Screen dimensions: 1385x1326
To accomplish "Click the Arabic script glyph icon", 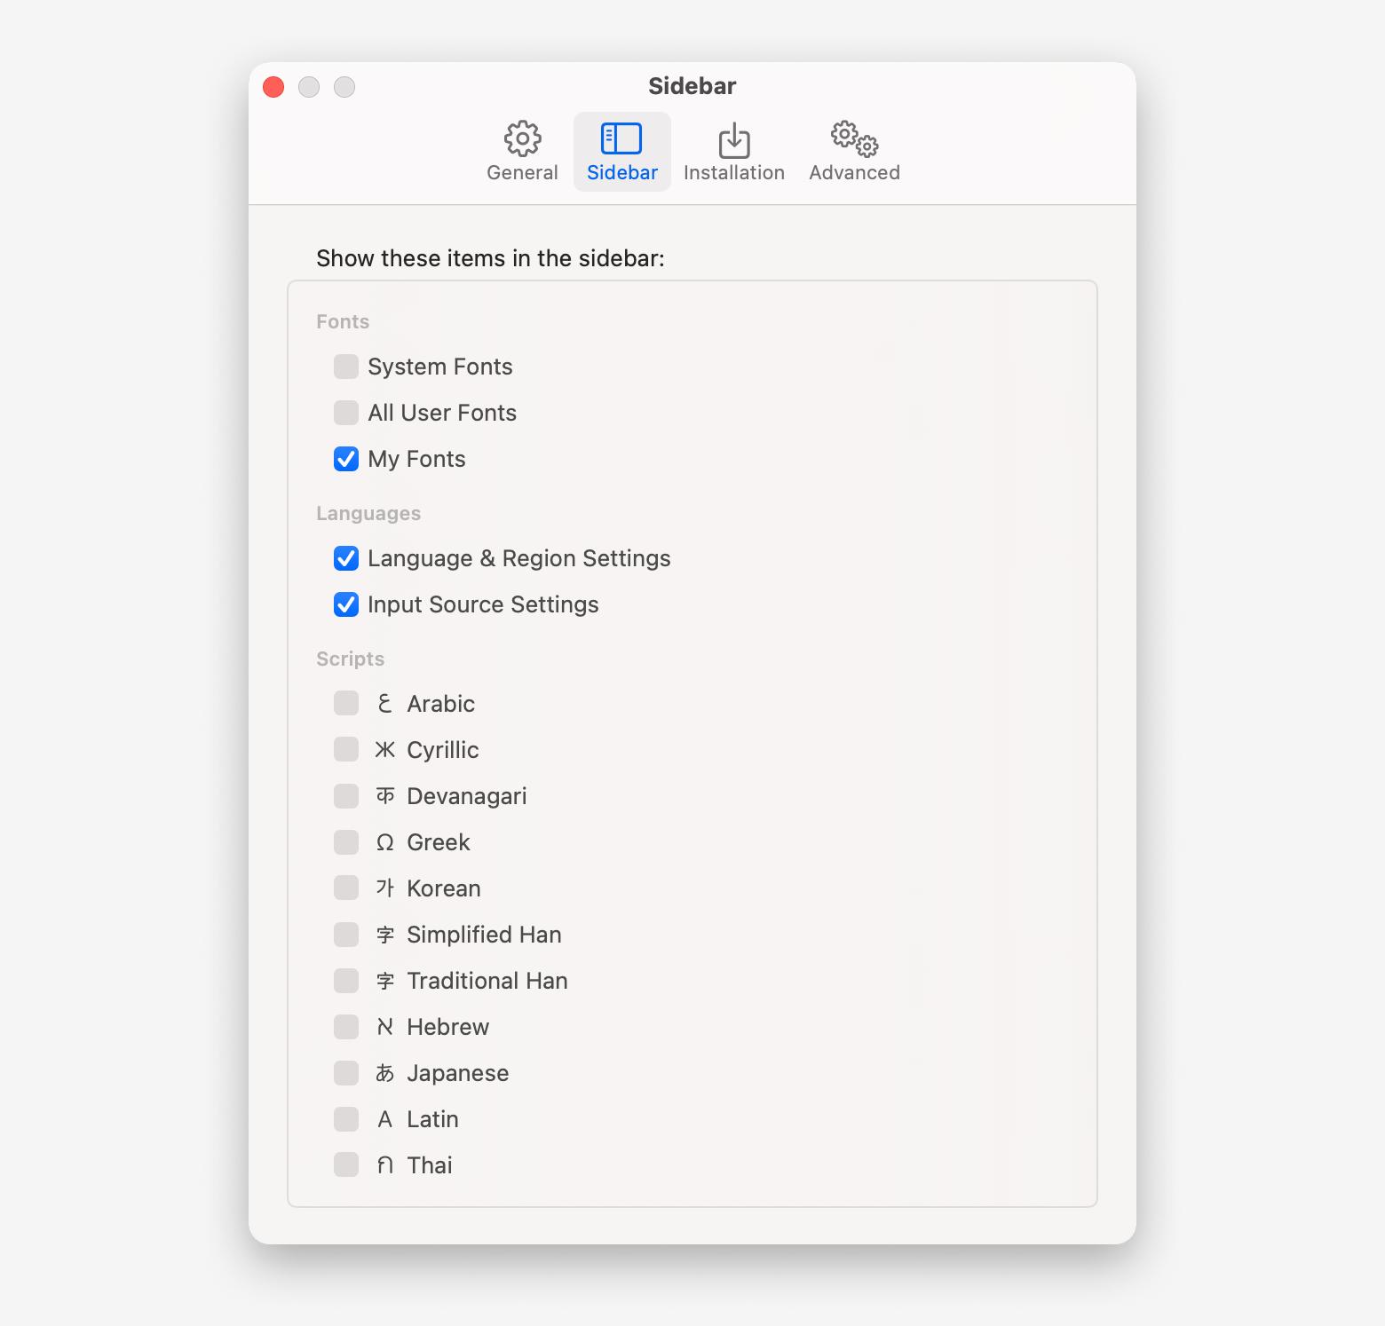I will (x=384, y=704).
